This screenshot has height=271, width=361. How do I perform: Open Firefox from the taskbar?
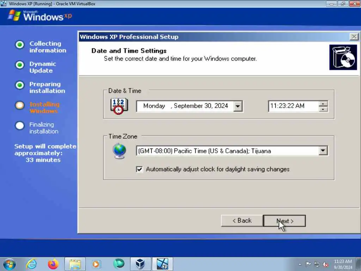(53, 264)
